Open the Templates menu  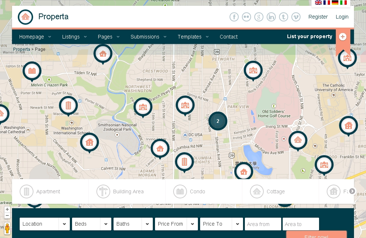pyautogui.click(x=193, y=37)
